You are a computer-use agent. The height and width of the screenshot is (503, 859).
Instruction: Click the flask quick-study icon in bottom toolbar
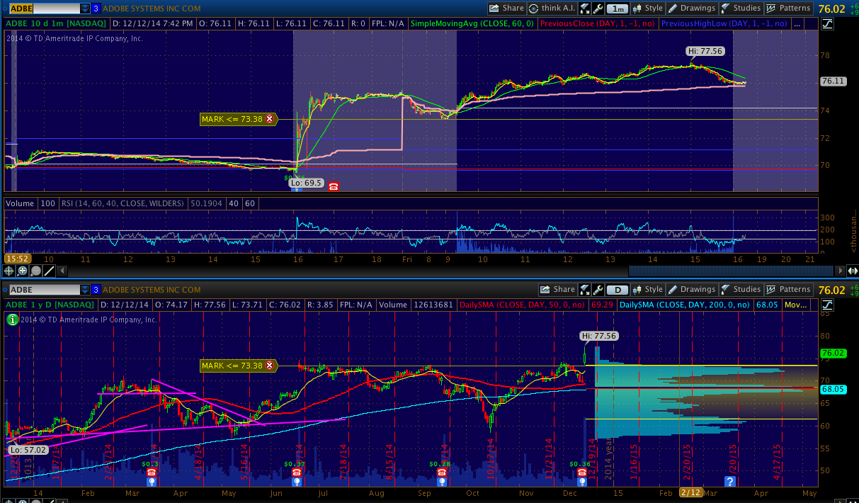point(586,290)
